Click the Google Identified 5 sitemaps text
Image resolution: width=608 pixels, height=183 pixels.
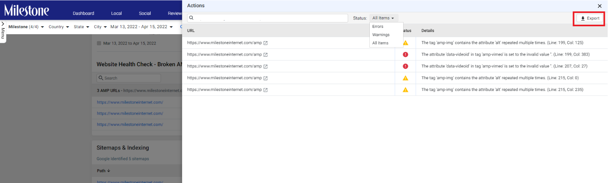tap(123, 159)
